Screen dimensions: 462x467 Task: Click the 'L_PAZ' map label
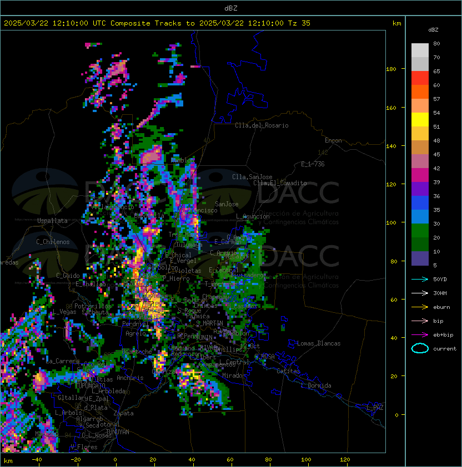click(x=375, y=408)
